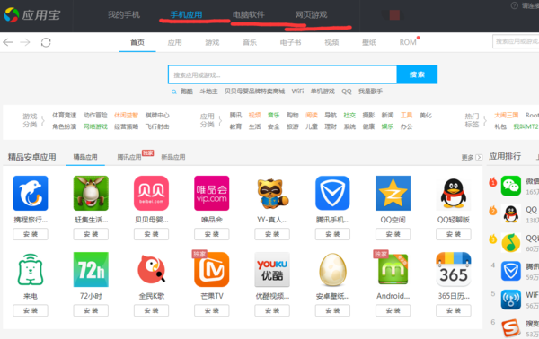539x339 pixels.
Task: Switch to 腾讯应用 sub-tab
Action: [129, 157]
